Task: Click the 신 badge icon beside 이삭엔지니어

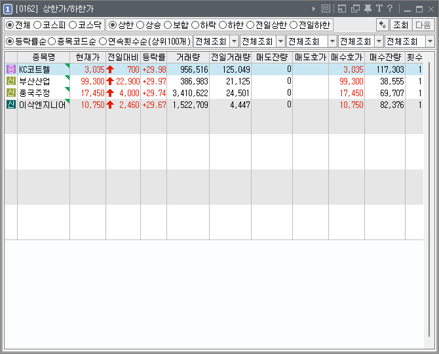Action: pyautogui.click(x=11, y=105)
